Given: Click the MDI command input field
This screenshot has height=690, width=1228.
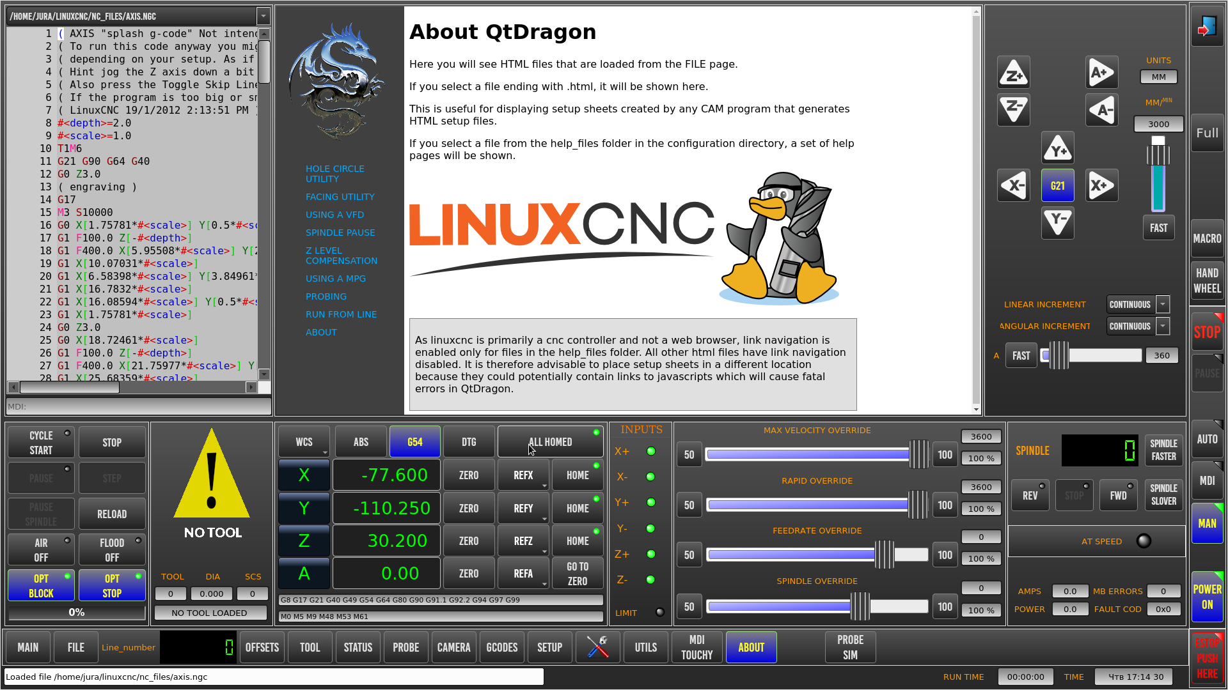Looking at the screenshot, I should pos(139,406).
